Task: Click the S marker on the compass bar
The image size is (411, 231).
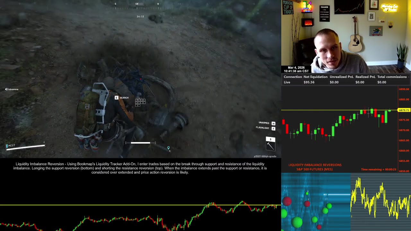Action: [x=115, y=4]
